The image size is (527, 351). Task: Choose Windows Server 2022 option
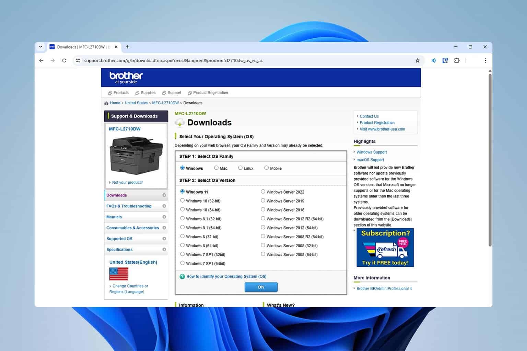point(263,192)
